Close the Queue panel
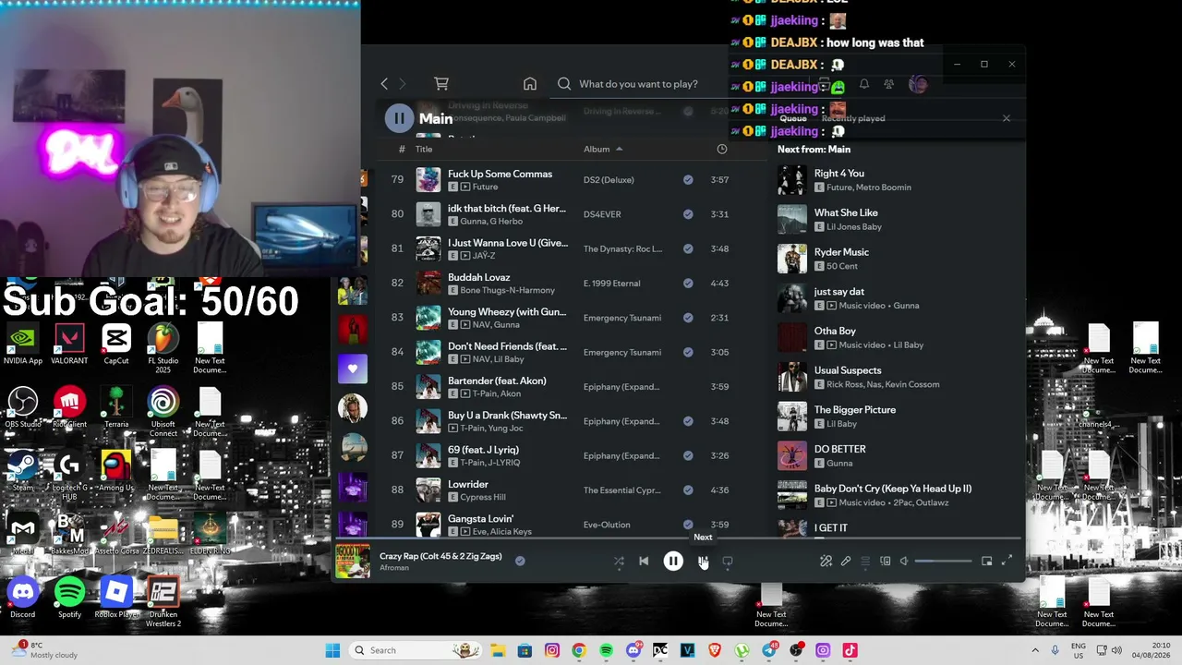 (x=1007, y=118)
